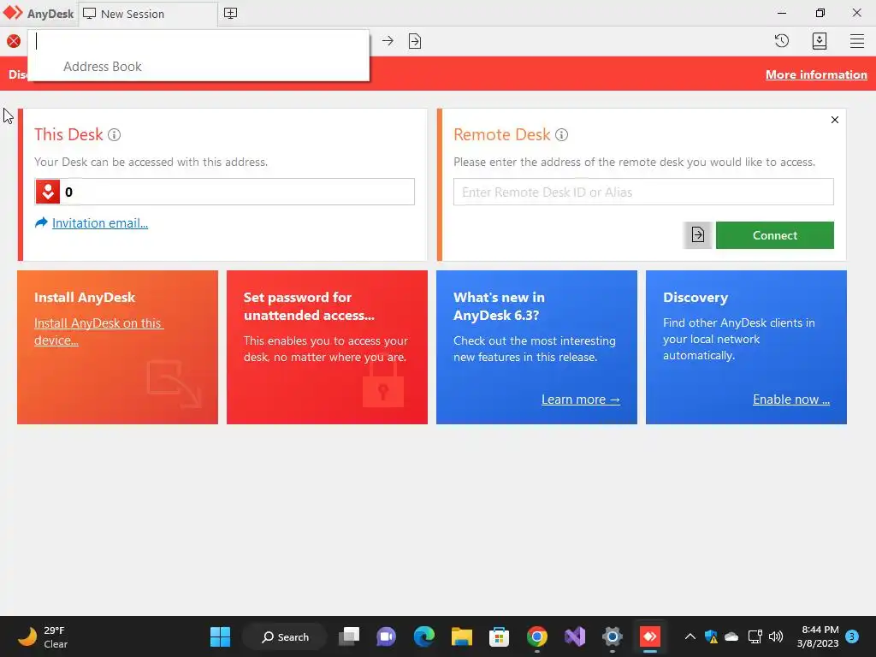Click Learn more link

581,400
